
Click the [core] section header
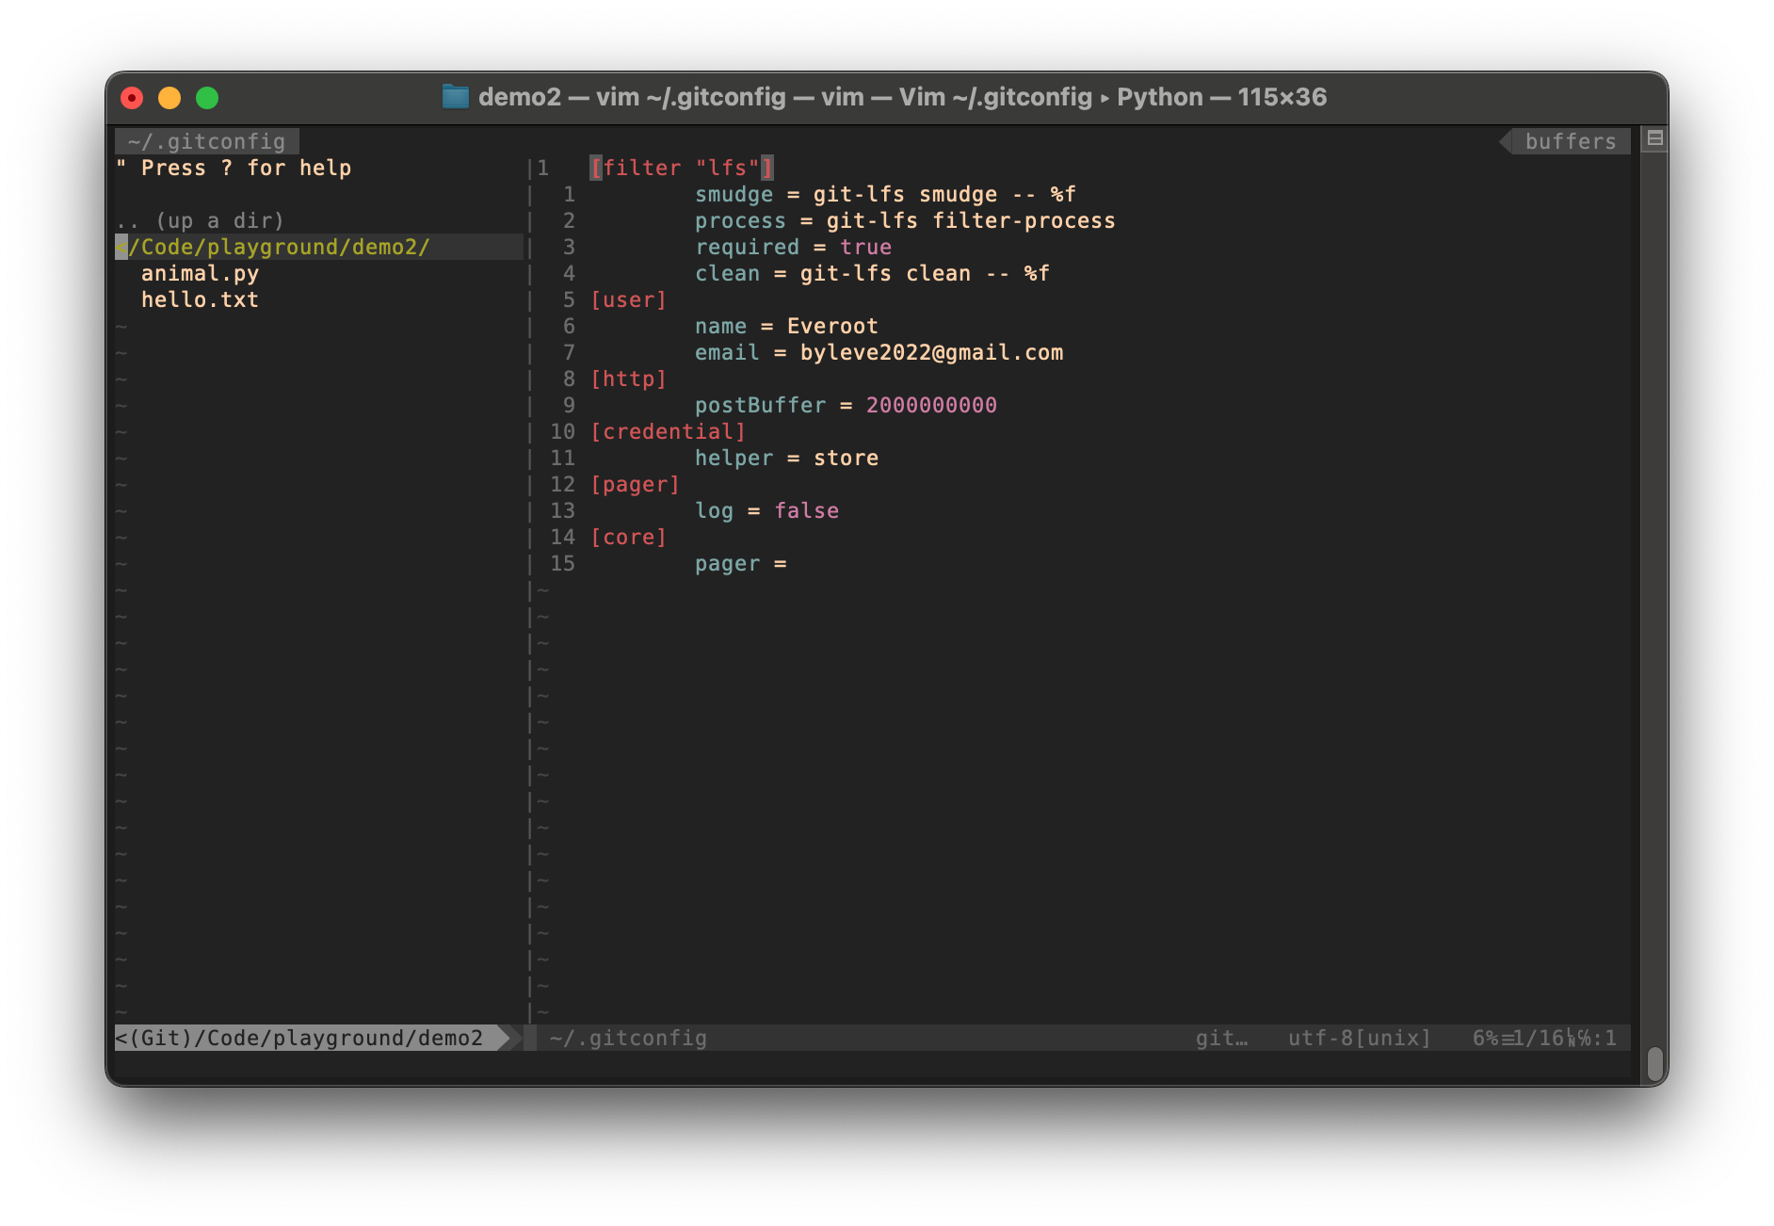pos(629,537)
